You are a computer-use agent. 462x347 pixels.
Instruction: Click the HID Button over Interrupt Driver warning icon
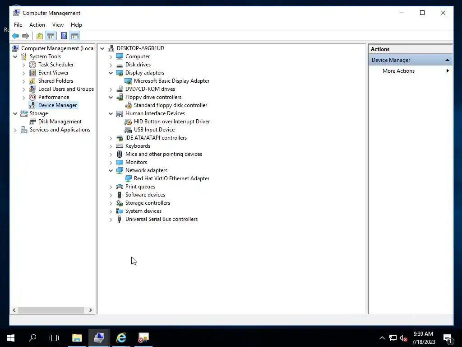pos(128,122)
